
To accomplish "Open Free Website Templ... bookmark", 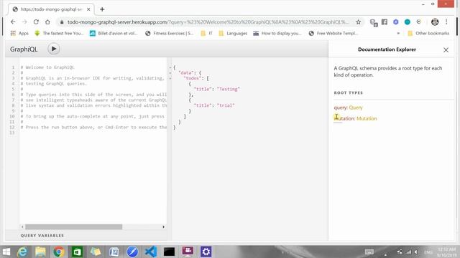I will 333,34.
